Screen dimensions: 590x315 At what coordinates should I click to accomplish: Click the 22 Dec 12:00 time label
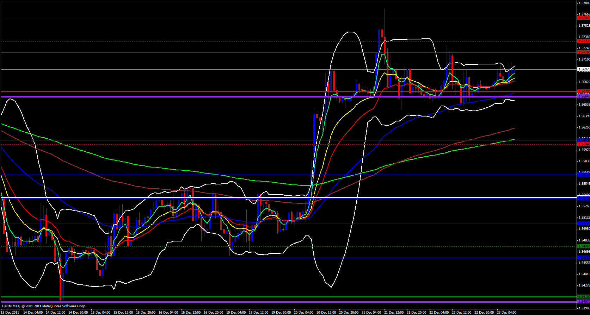462,312
